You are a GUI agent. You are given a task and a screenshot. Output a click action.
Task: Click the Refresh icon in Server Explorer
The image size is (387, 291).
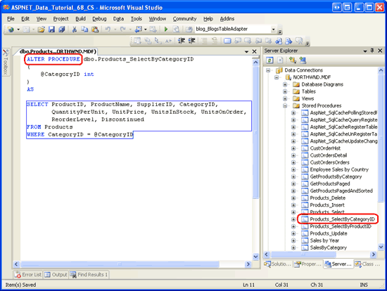click(269, 60)
